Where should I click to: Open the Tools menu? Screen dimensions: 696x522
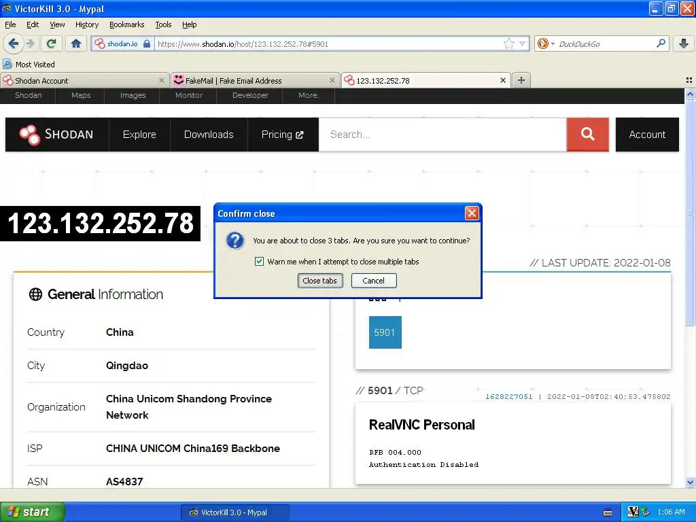(x=163, y=24)
